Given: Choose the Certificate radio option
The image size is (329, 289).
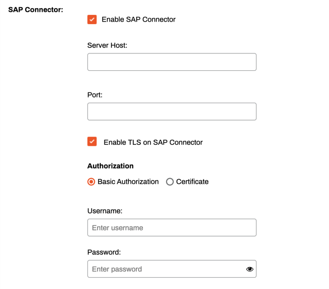Looking at the screenshot, I should (x=170, y=182).
